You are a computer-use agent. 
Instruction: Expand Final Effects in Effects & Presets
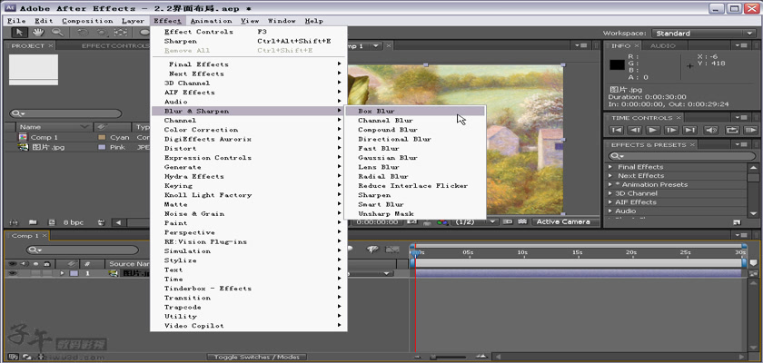610,167
